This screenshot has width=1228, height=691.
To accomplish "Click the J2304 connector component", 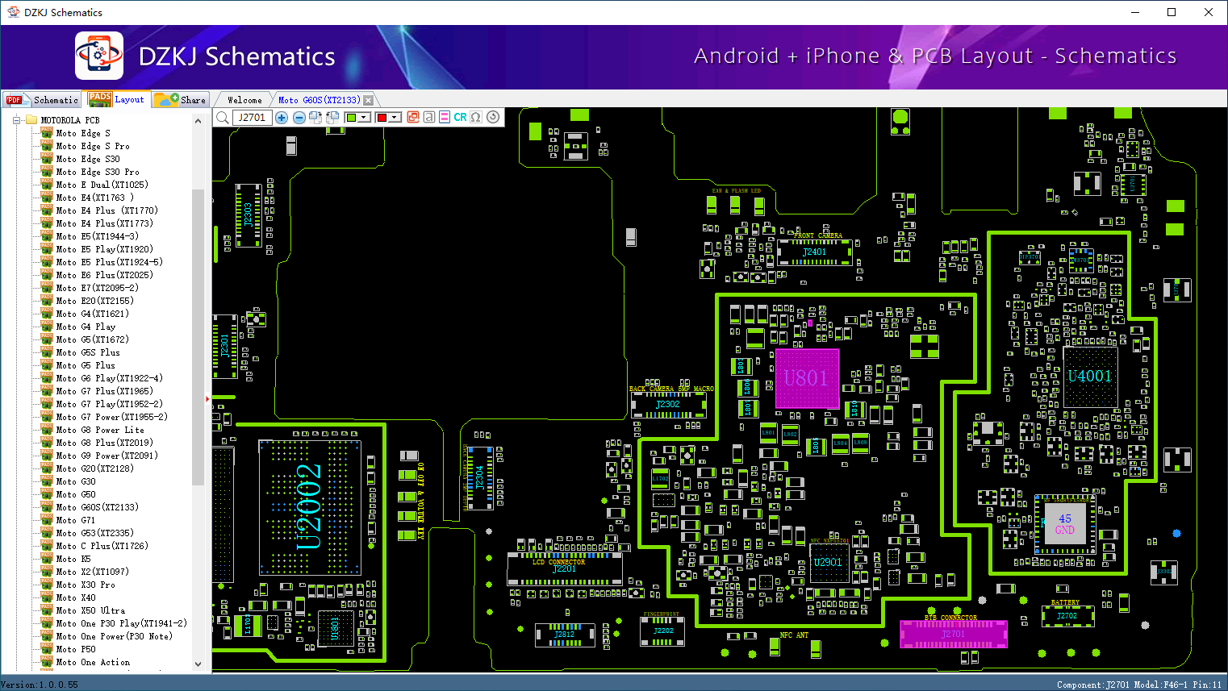I will tap(479, 477).
